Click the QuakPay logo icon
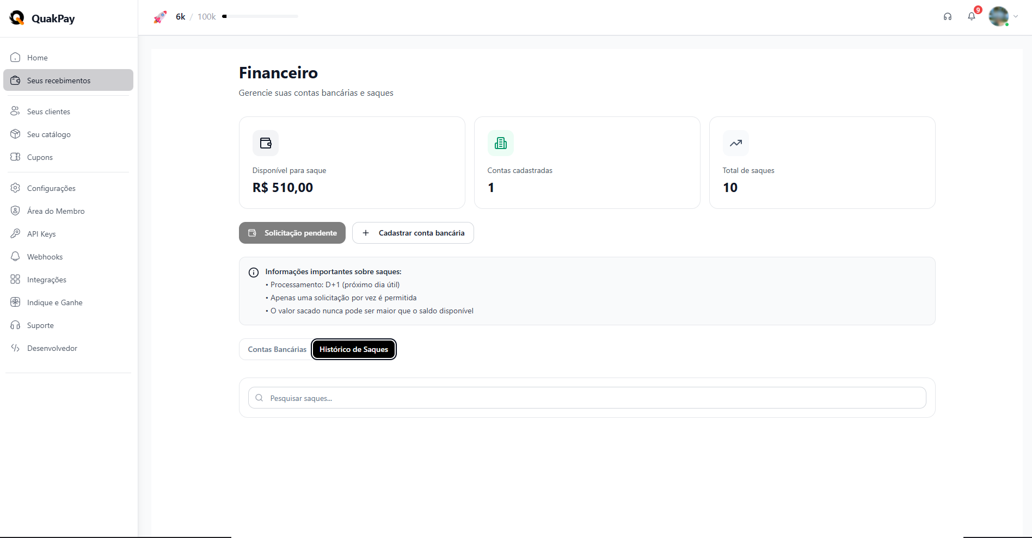The height and width of the screenshot is (538, 1032). (x=17, y=18)
